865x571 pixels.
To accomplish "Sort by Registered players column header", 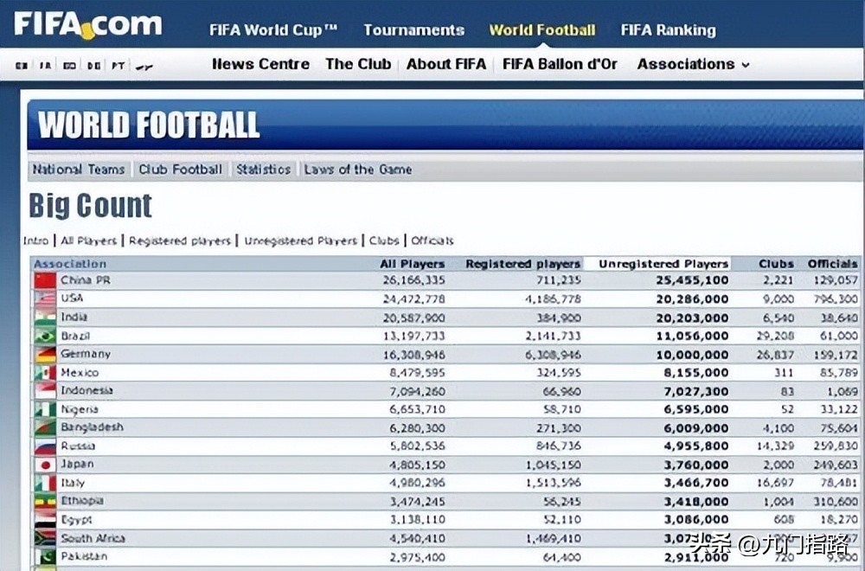I will point(523,264).
